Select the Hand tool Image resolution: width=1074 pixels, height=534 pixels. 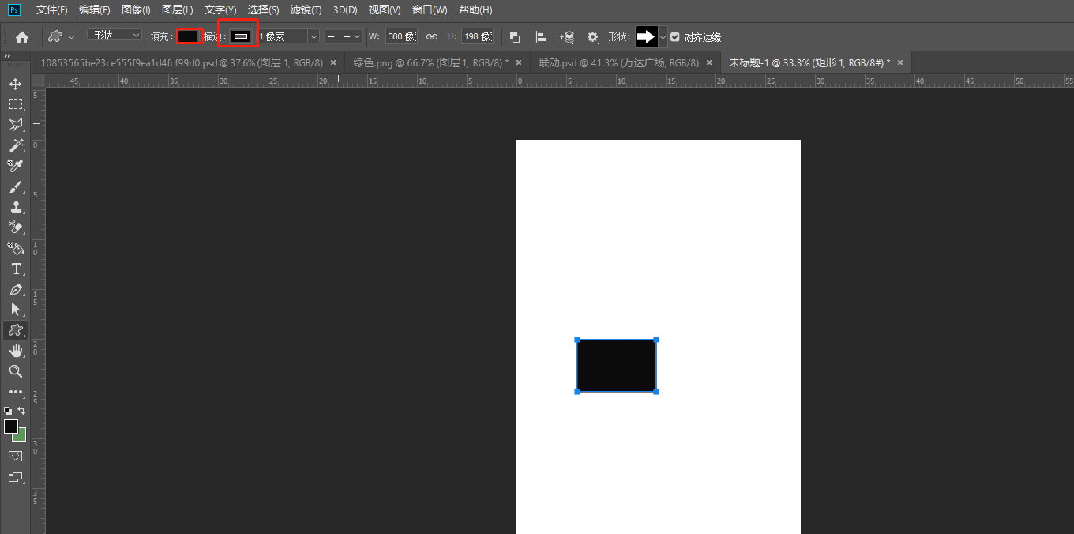16,351
